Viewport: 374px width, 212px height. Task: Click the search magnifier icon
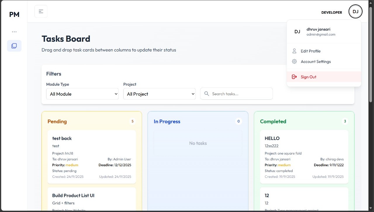coord(207,94)
